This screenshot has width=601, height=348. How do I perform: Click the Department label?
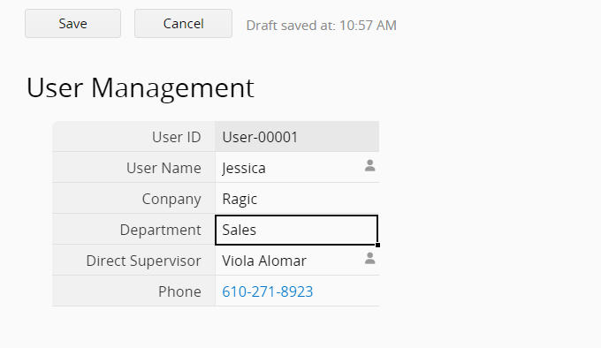[160, 230]
